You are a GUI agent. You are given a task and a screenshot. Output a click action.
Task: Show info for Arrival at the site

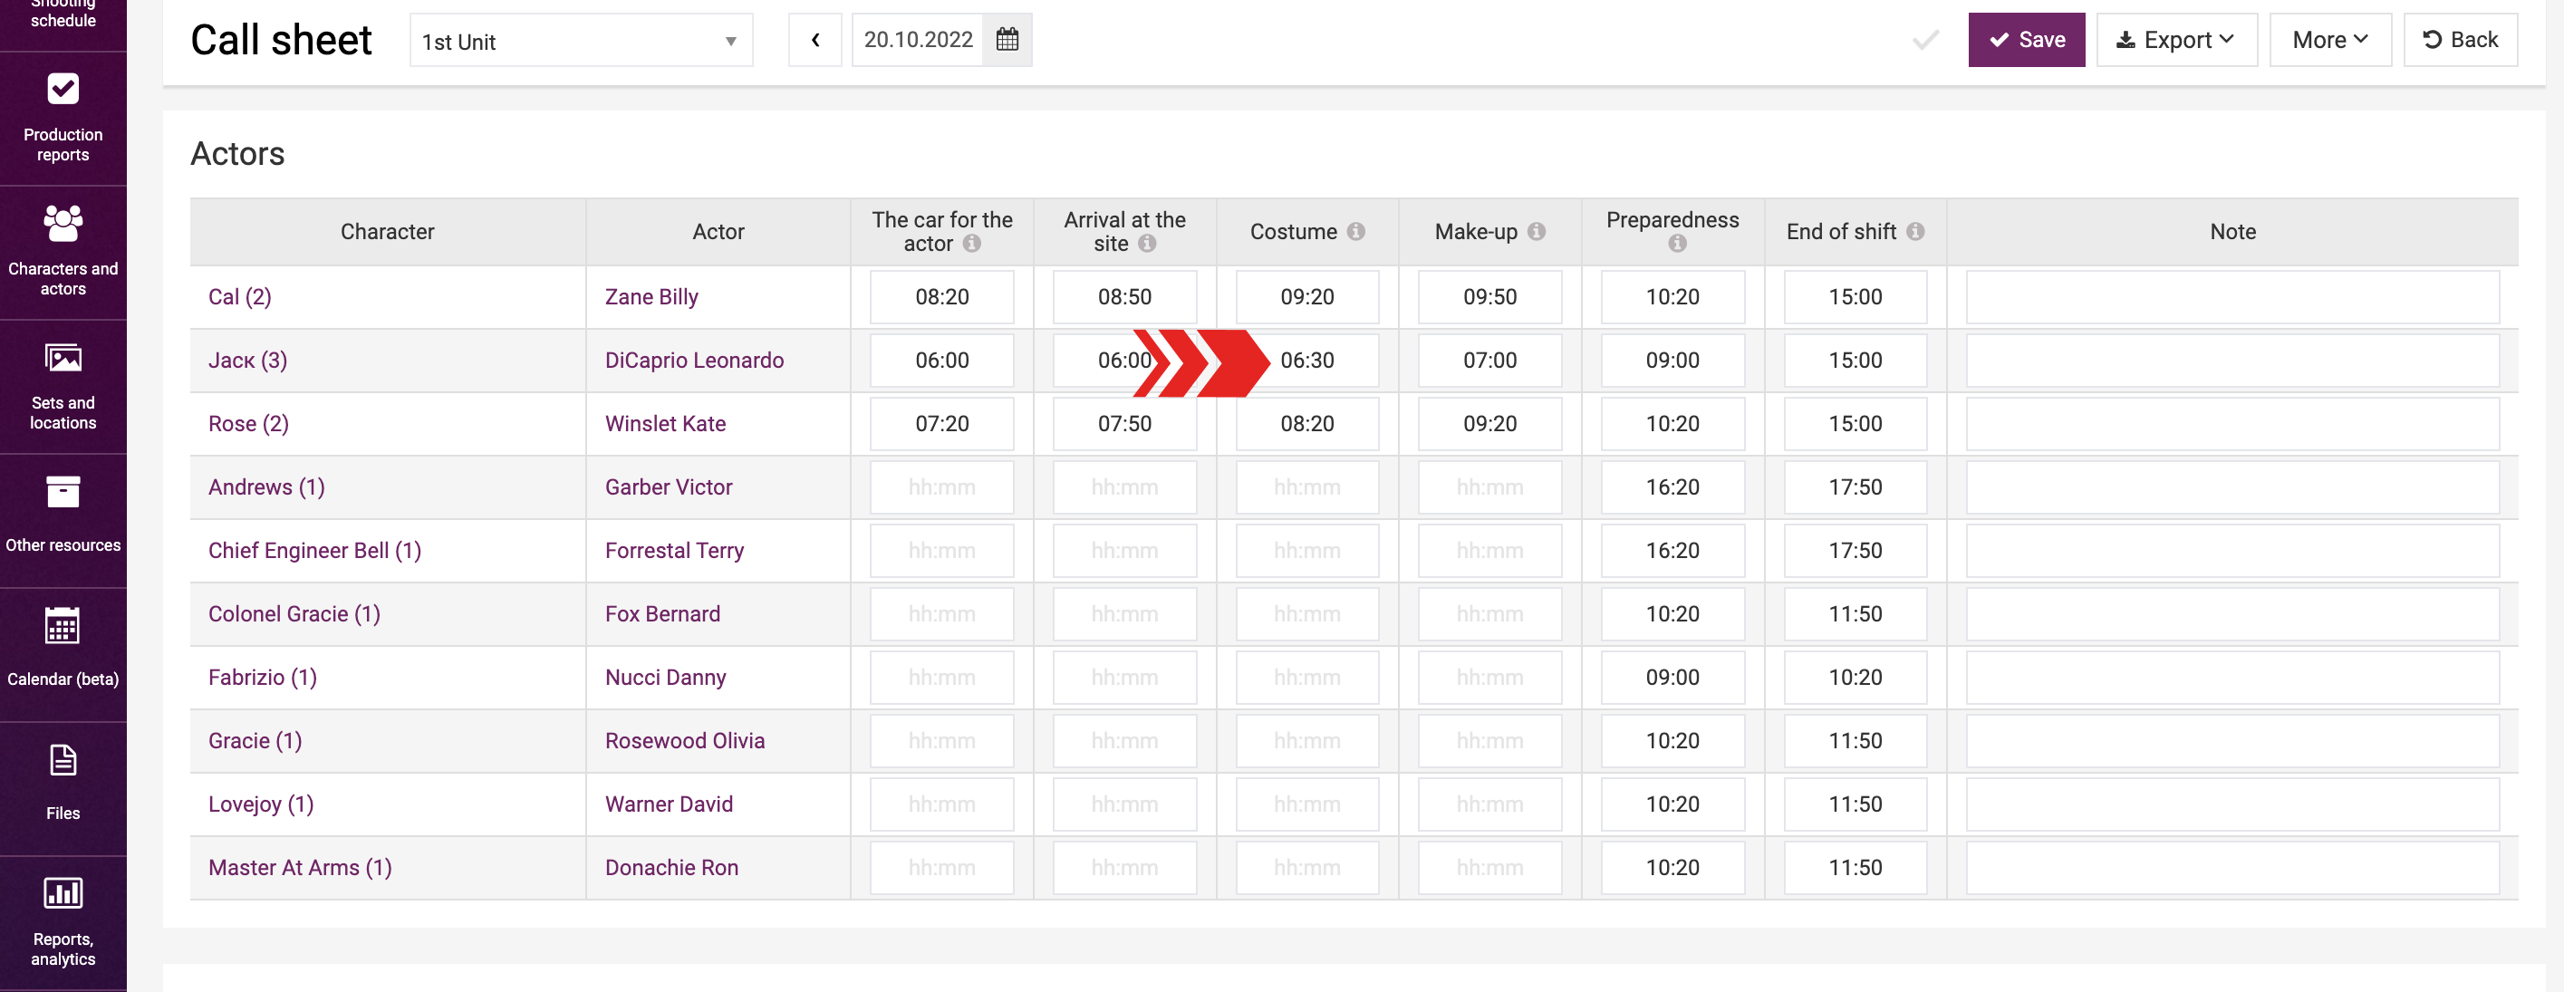[x=1147, y=244]
